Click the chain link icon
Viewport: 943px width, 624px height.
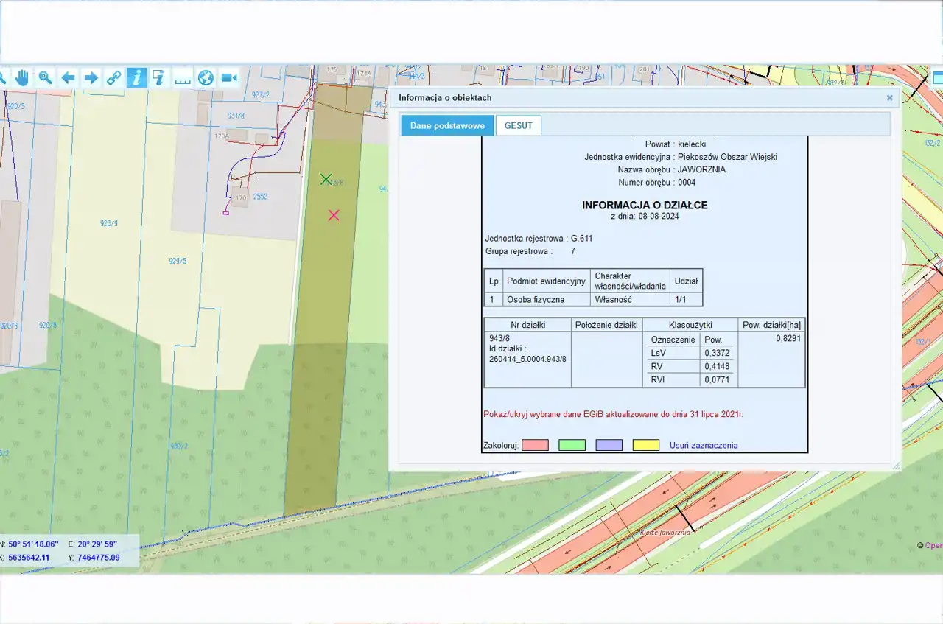click(113, 77)
